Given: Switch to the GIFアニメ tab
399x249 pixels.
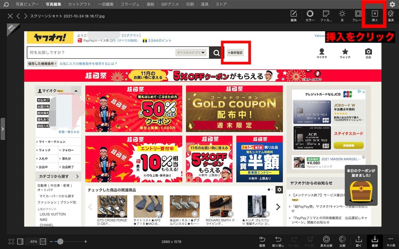Looking at the screenshot, I should (x=170, y=4).
